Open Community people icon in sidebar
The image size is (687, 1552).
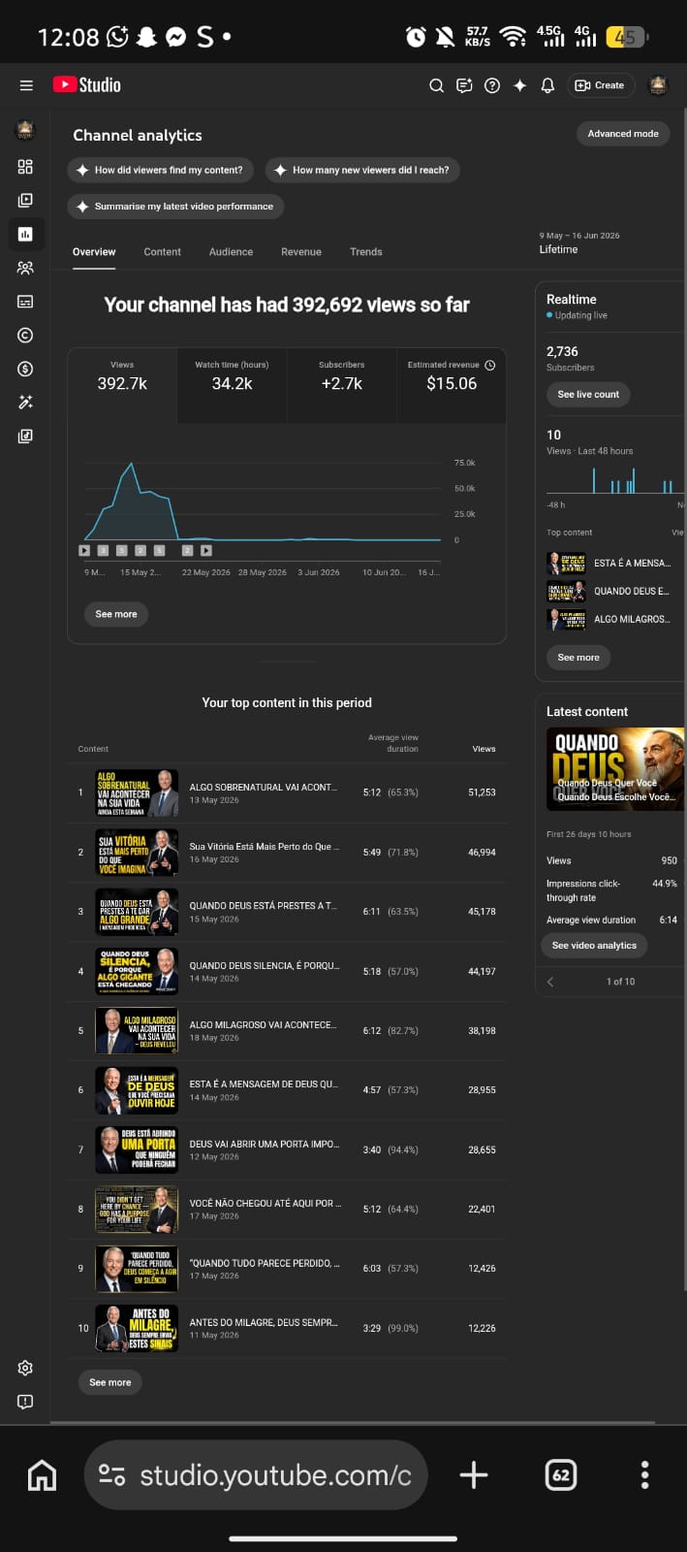click(25, 268)
